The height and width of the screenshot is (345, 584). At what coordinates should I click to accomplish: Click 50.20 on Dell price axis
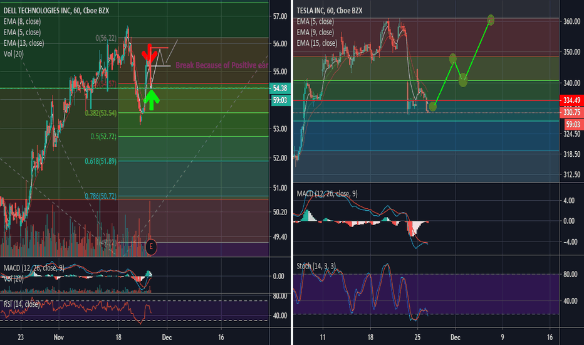pyautogui.click(x=280, y=212)
